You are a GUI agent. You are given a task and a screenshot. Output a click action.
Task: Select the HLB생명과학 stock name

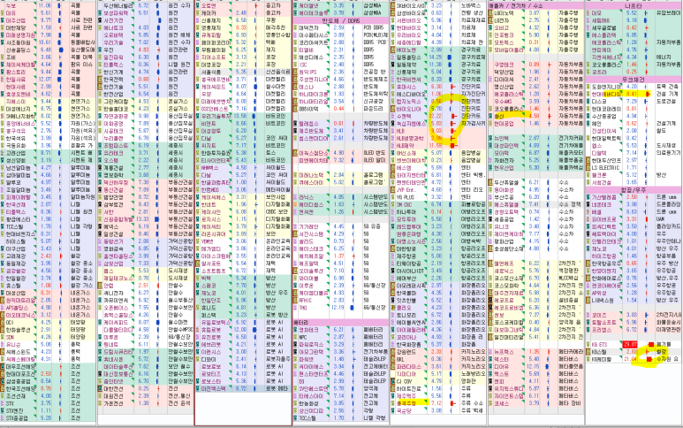[410, 138]
